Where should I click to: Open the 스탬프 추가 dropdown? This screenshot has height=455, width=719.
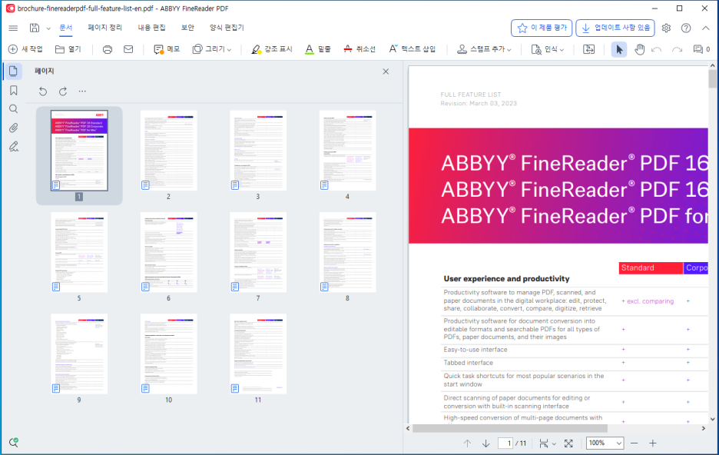pos(484,49)
